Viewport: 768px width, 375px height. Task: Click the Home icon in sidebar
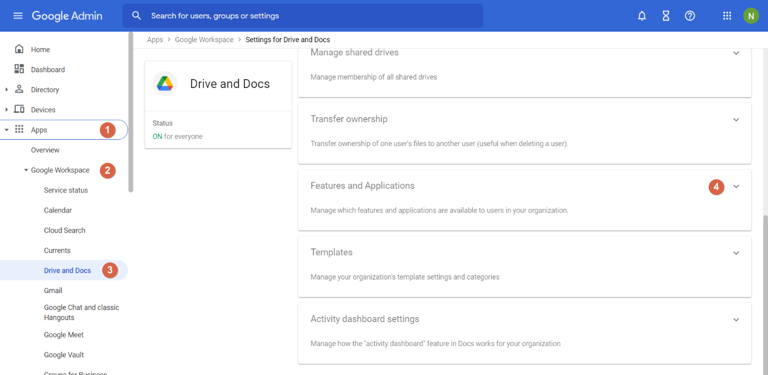20,50
